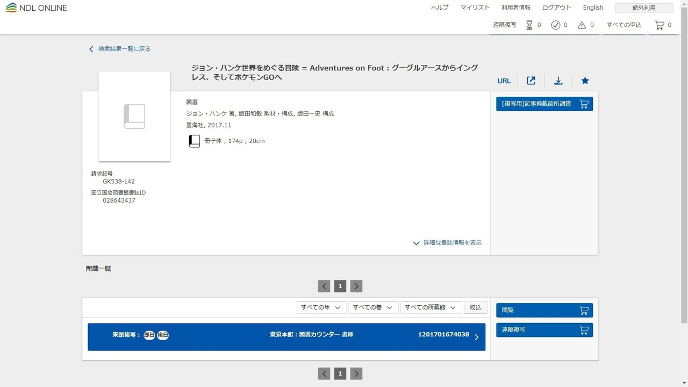Click the book cover placeholder thumbnail
The width and height of the screenshot is (688, 387).
(134, 116)
